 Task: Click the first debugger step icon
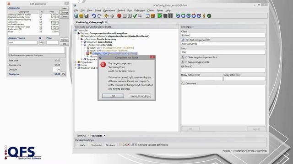[x=178, y=16]
